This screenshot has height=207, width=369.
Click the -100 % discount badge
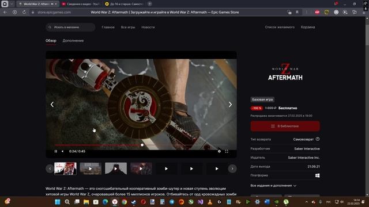click(257, 108)
